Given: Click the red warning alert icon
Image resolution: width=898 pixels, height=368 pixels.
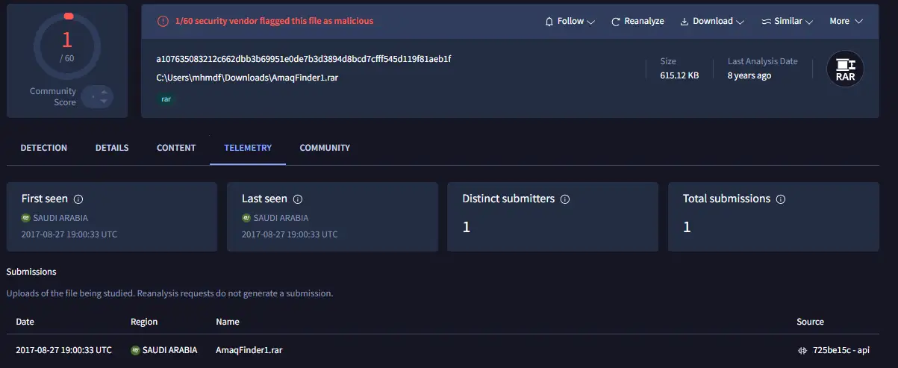Looking at the screenshot, I should [x=163, y=22].
